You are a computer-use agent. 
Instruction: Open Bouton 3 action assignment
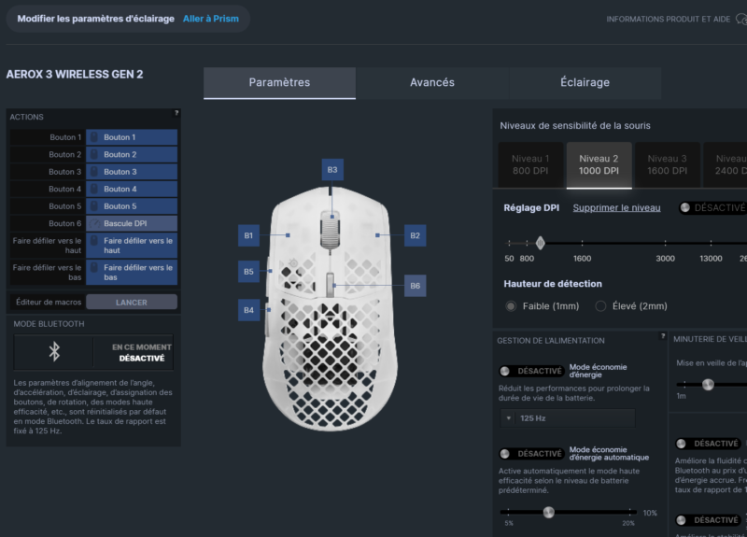132,172
